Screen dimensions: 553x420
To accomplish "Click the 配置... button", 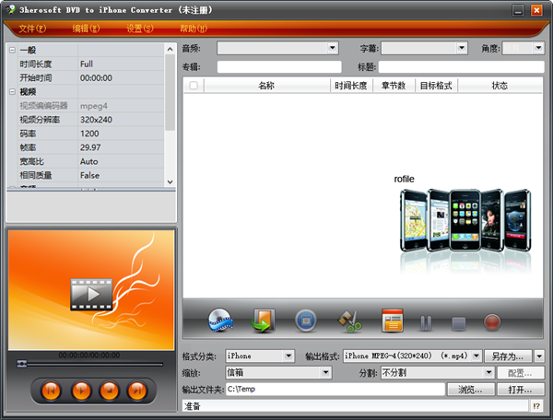I will coord(521,373).
